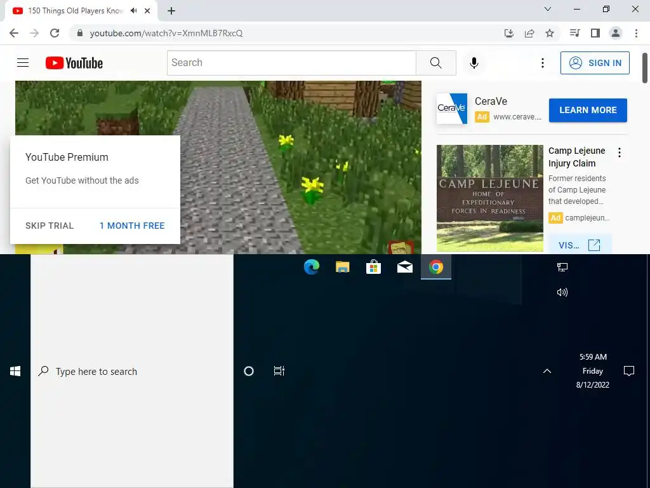Open Task View on the taskbar
This screenshot has width=650, height=488.
pos(279,371)
